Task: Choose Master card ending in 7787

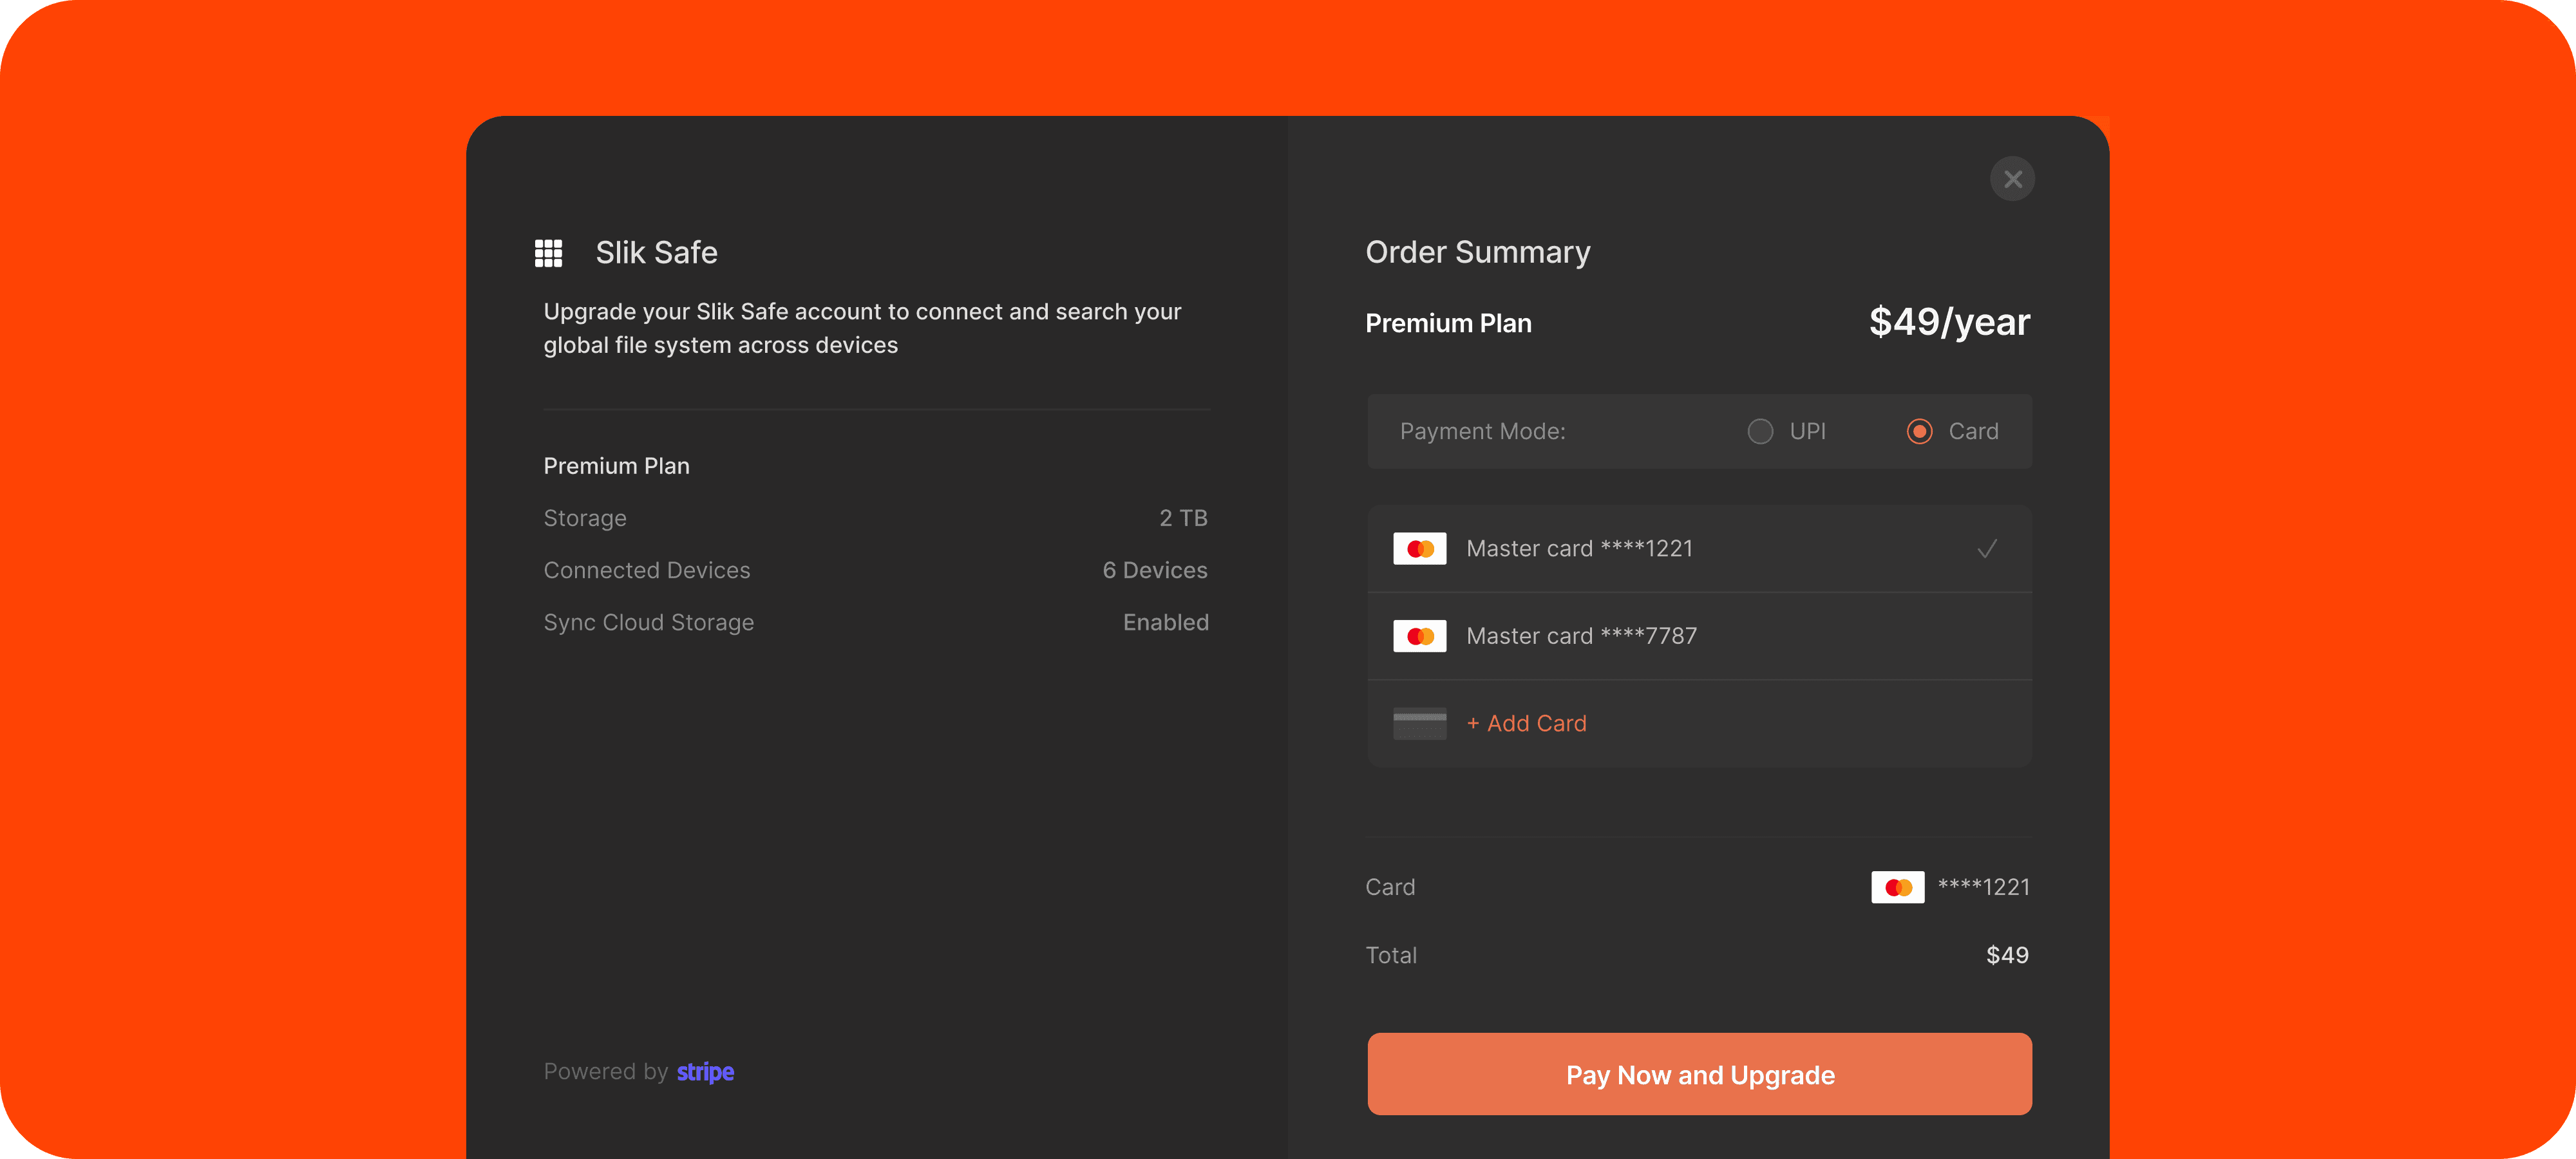Action: click(x=1699, y=636)
